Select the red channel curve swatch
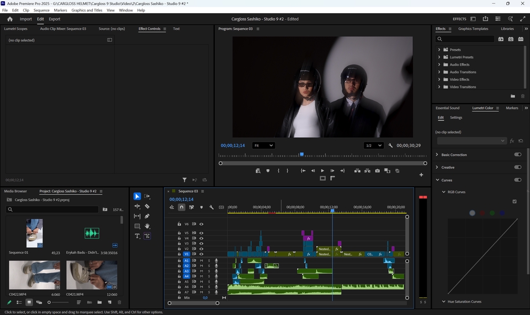 coord(482,213)
